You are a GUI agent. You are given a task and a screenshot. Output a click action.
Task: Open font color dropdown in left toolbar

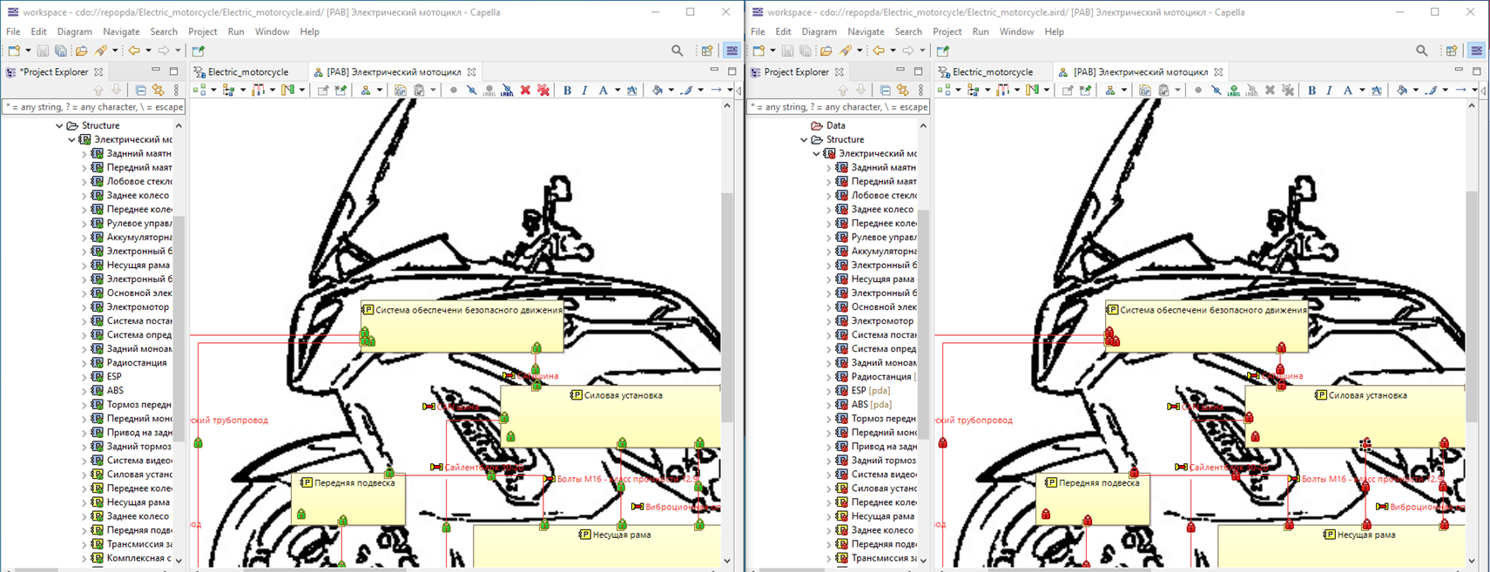617,91
